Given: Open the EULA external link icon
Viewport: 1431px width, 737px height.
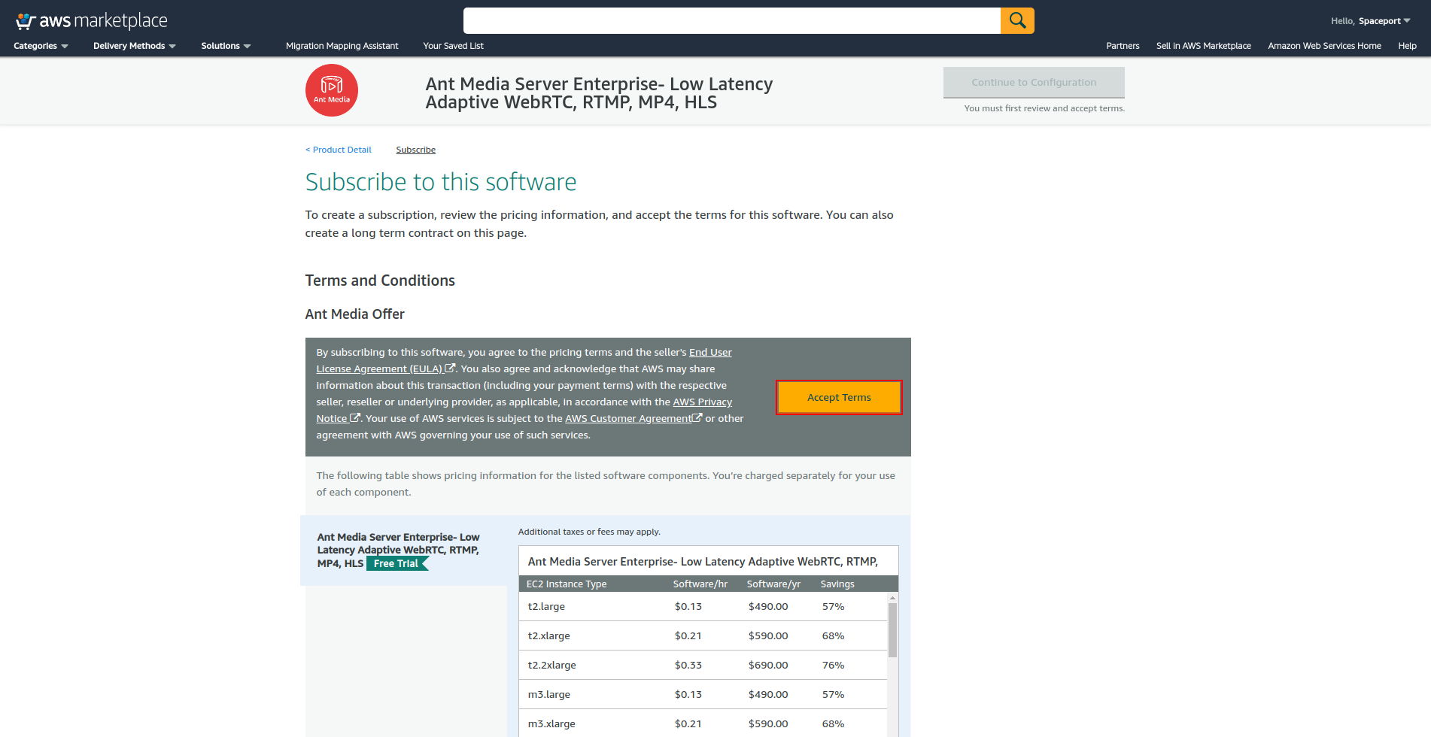Looking at the screenshot, I should [x=450, y=368].
